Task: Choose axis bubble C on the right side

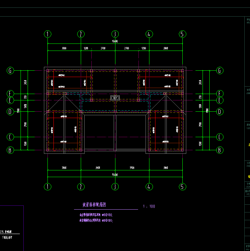Action: (x=220, y=137)
